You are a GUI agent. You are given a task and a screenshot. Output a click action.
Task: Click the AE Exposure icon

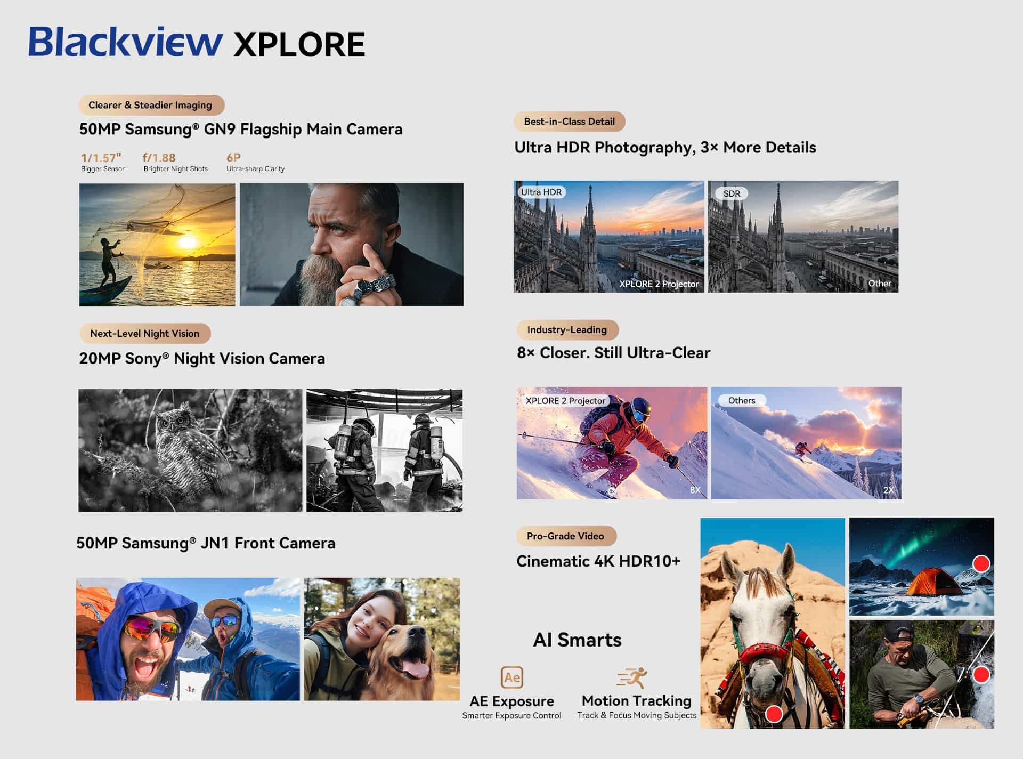(511, 677)
